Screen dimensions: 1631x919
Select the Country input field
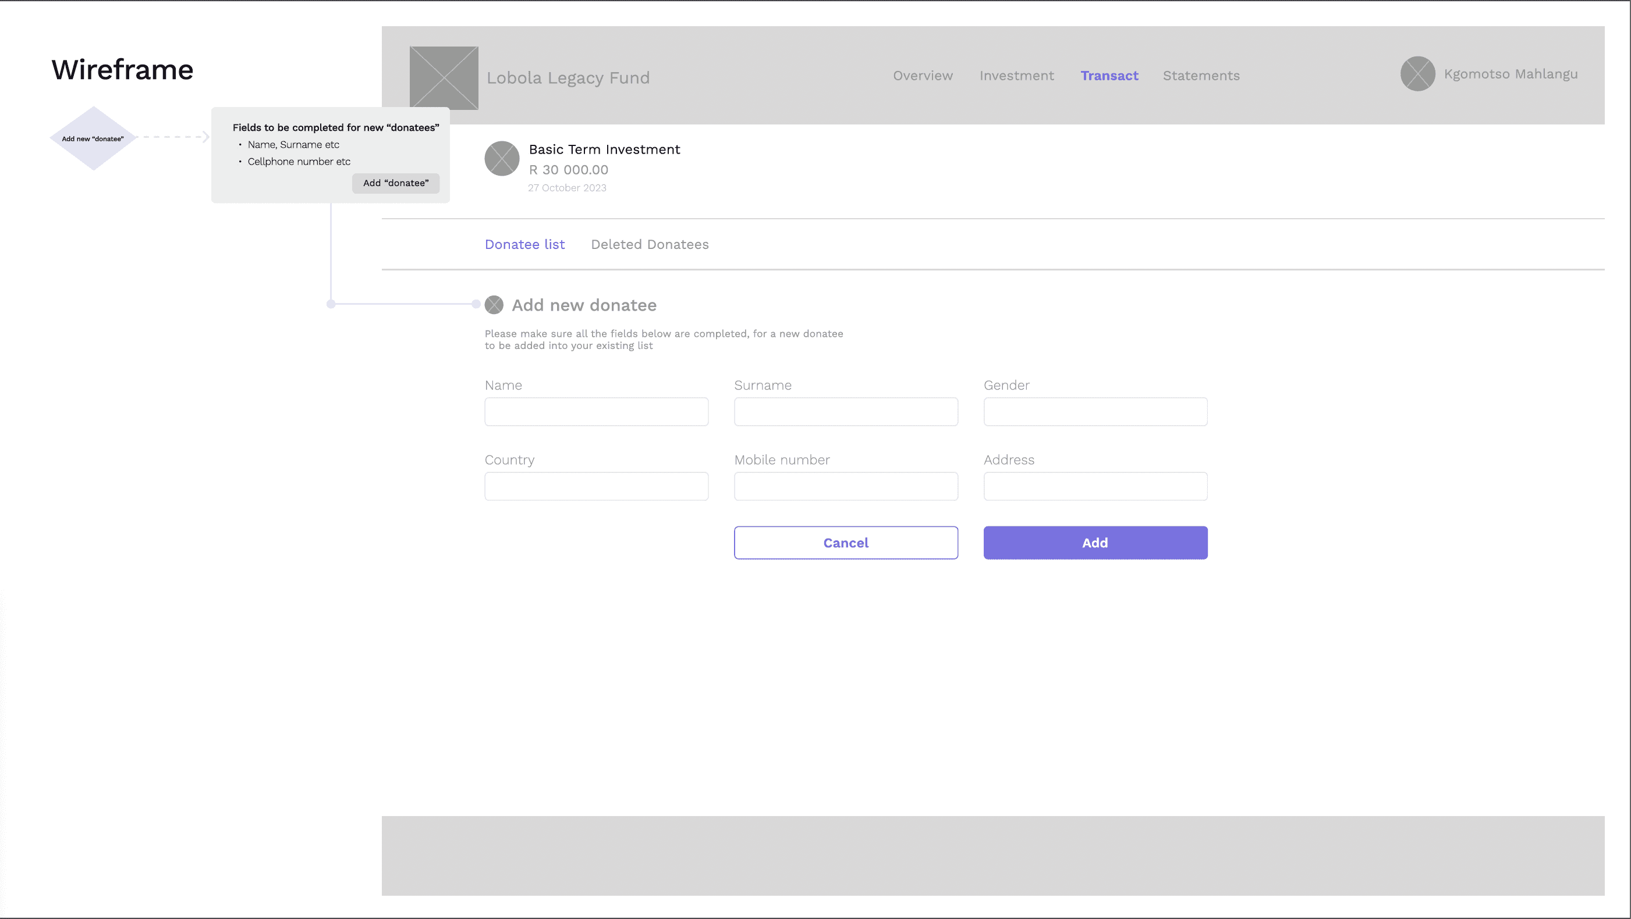click(596, 486)
